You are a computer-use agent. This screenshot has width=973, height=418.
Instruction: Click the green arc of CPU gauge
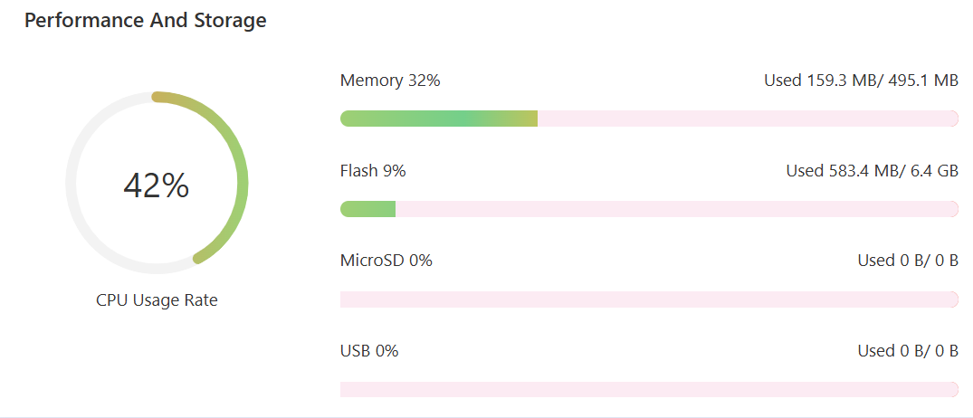pyautogui.click(x=242, y=181)
